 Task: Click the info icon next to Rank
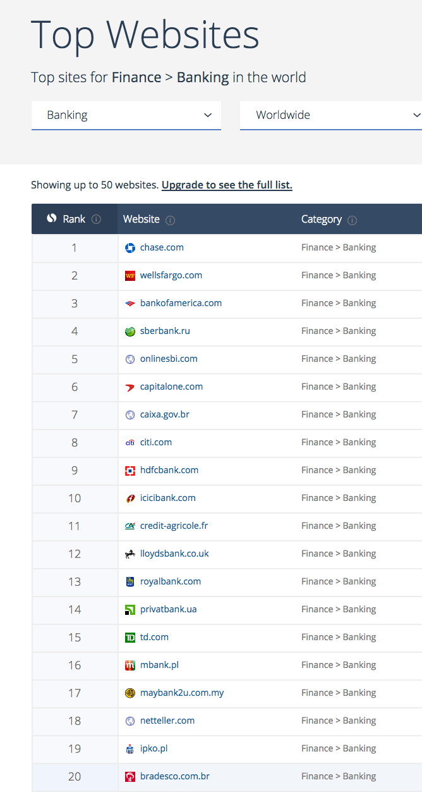point(96,220)
